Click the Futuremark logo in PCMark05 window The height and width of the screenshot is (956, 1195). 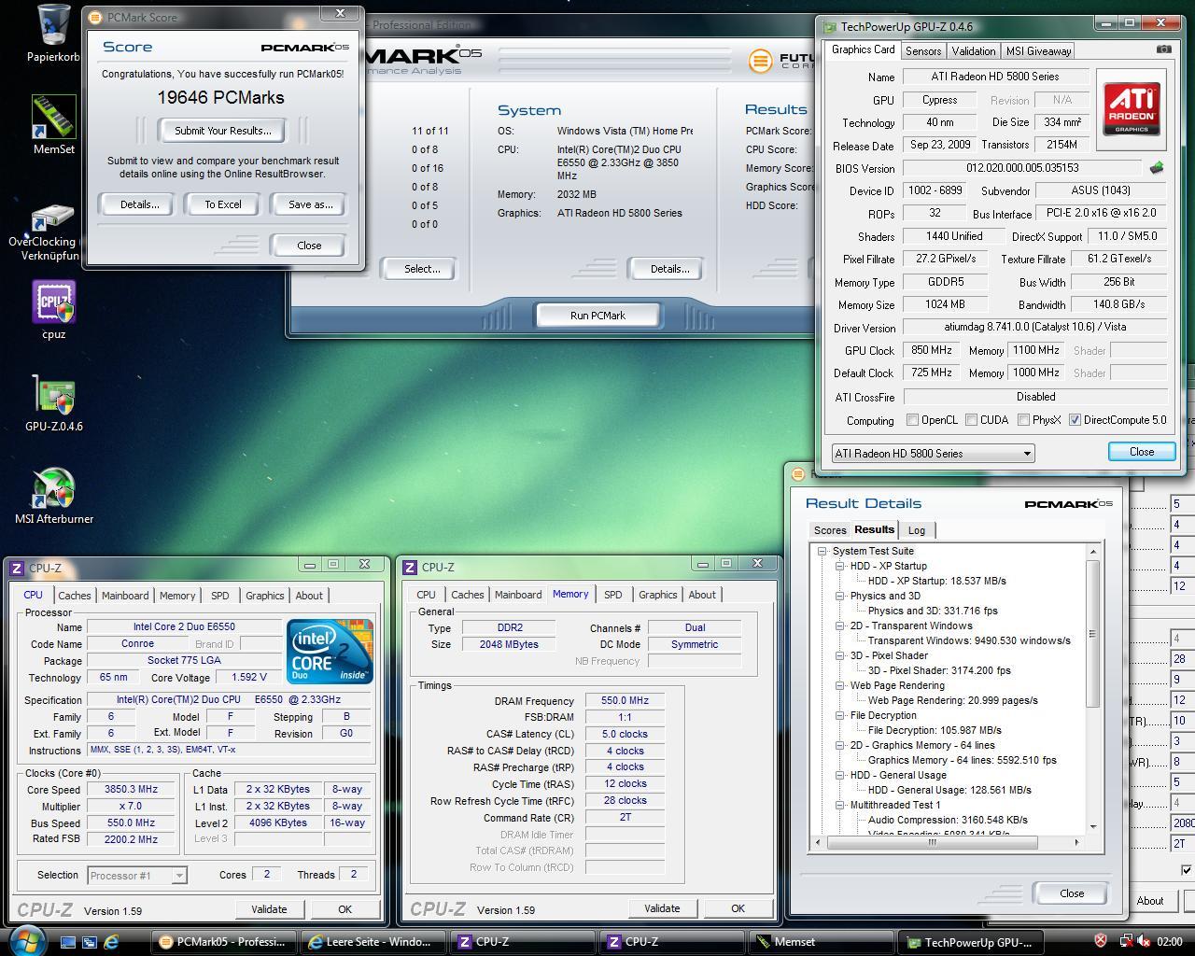click(761, 60)
